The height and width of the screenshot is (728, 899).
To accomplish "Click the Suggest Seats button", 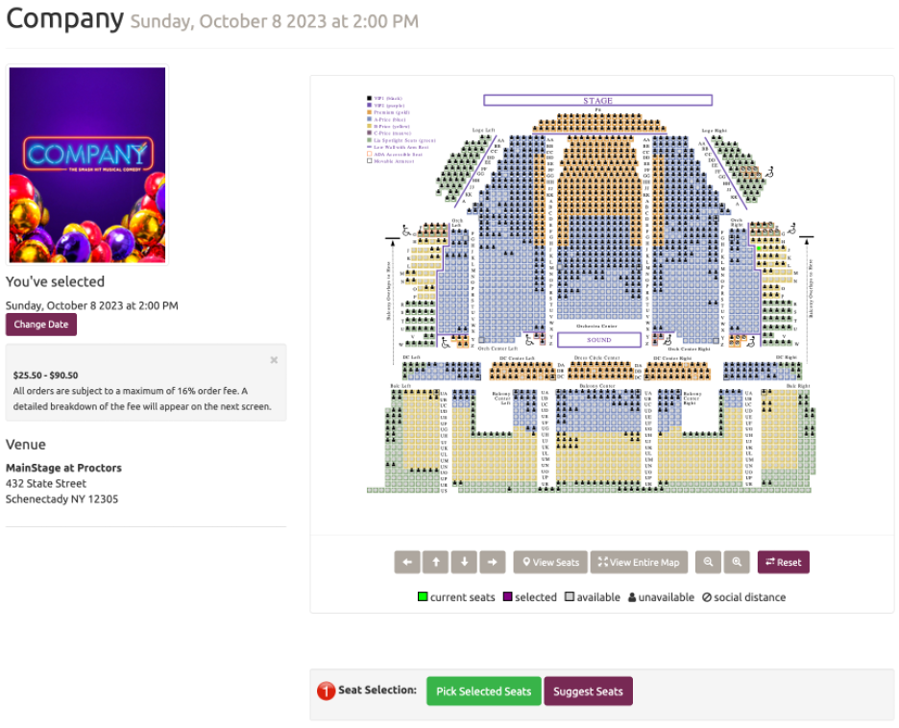I will [x=588, y=691].
